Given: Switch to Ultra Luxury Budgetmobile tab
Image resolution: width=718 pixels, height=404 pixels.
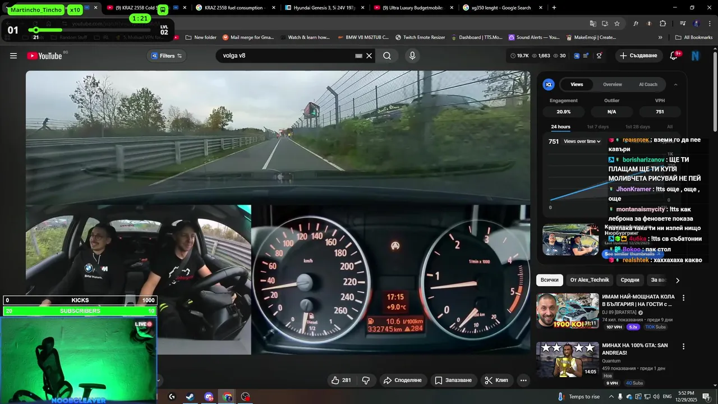Looking at the screenshot, I should [x=413, y=8].
